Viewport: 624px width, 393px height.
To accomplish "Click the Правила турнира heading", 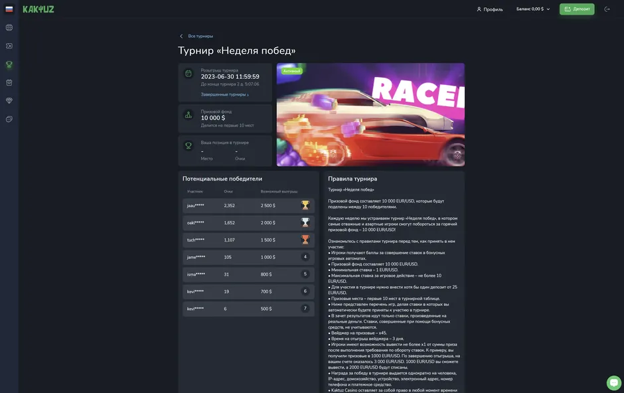I will pos(352,179).
